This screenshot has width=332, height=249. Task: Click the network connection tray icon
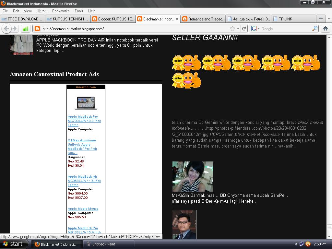(302, 244)
